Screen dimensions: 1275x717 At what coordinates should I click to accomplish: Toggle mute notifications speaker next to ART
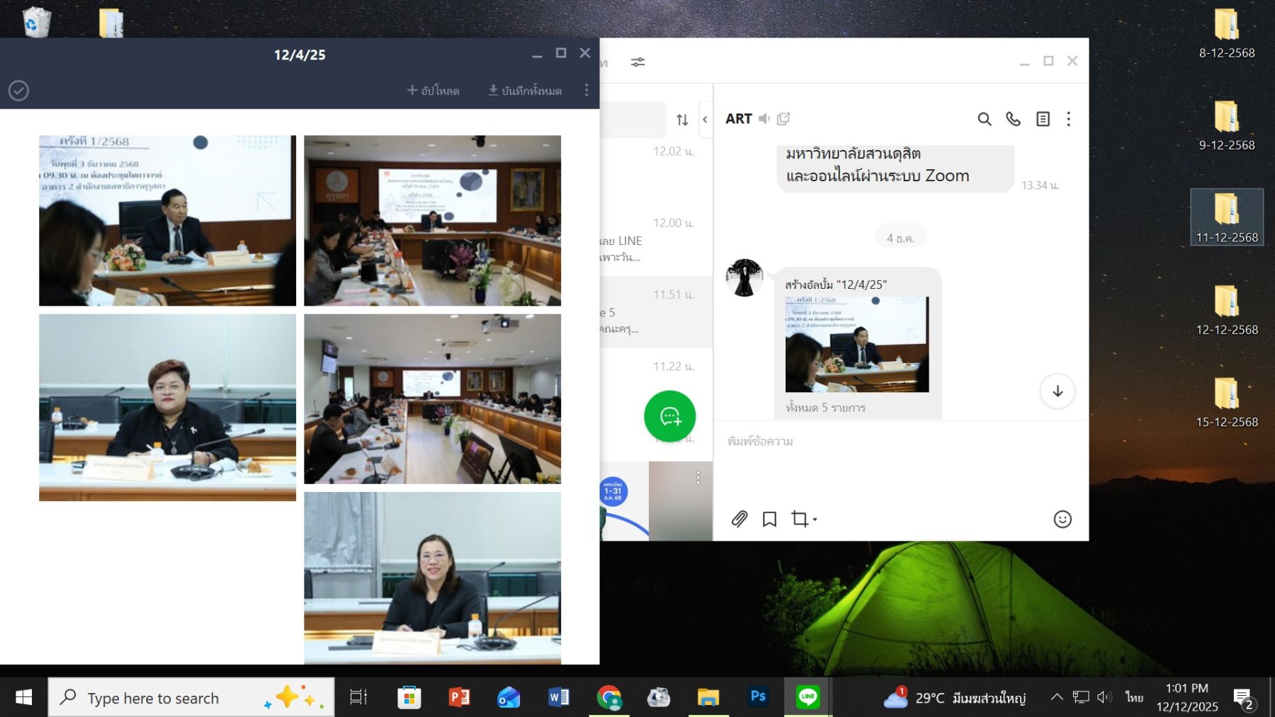coord(764,119)
